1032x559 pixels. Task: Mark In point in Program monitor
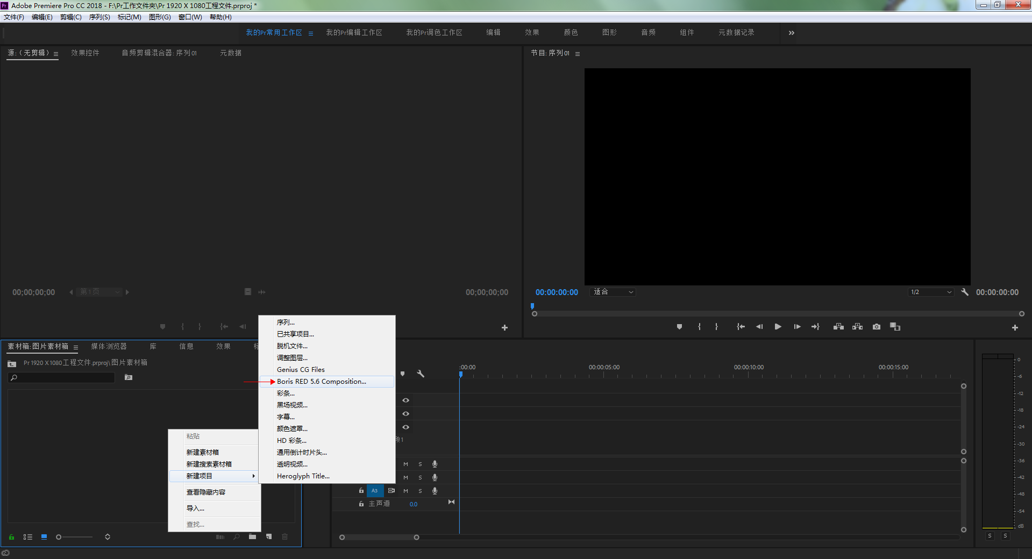tap(699, 327)
